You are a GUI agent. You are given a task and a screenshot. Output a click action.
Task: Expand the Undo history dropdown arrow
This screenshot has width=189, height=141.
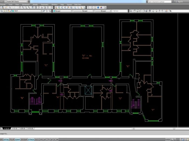tap(12, 8)
